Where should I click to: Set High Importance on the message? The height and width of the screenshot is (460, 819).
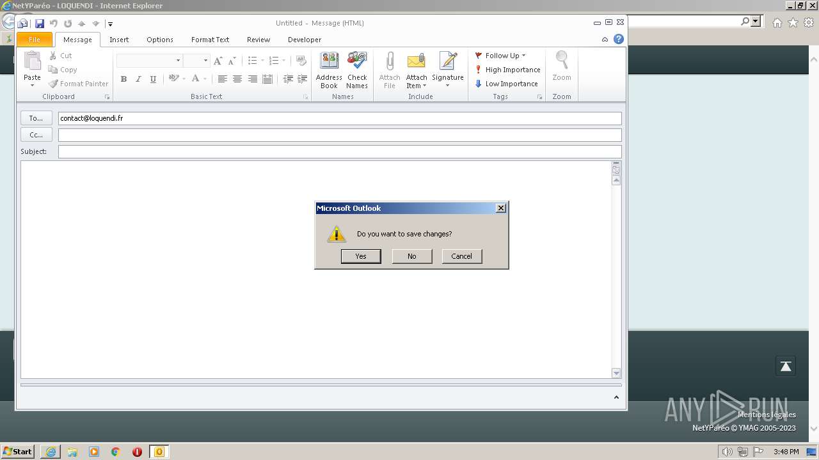tap(507, 70)
